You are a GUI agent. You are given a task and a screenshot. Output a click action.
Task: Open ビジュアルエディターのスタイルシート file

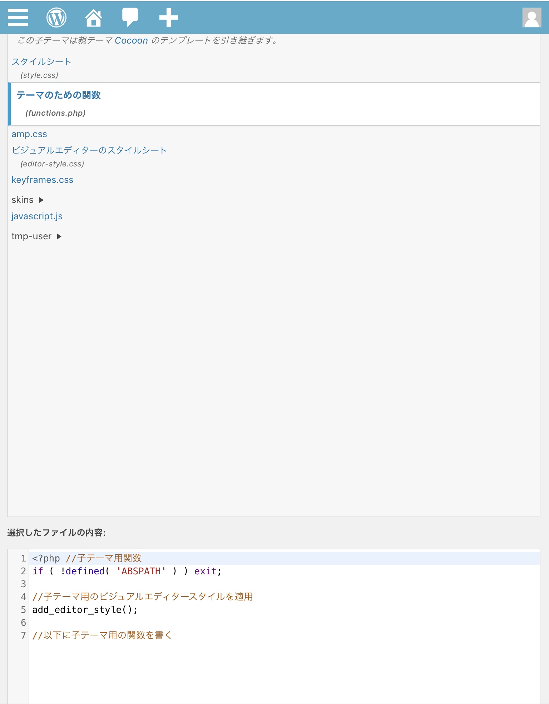89,150
